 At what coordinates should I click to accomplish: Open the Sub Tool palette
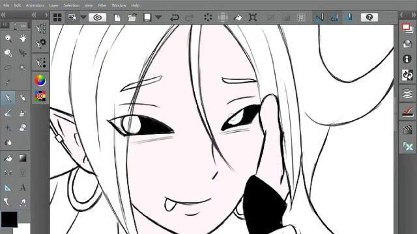click(40, 29)
